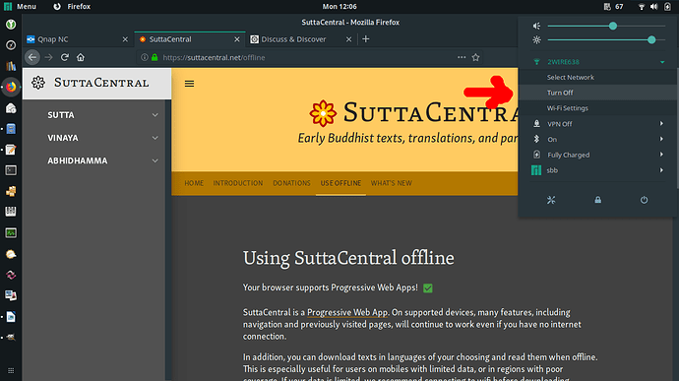
Task: Open the system settings tools icon
Action: coord(551,200)
